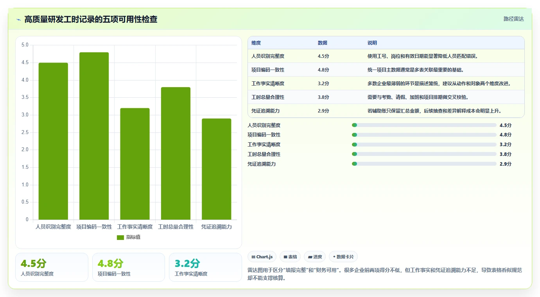The width and height of the screenshot is (540, 297).
Task: Toggle the 指标值 legend item
Action: pos(129,237)
